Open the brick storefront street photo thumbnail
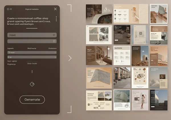The height and width of the screenshot is (120, 171). (x=122, y=78)
